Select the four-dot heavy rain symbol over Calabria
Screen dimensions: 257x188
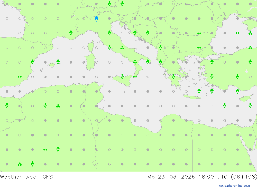[x=135, y=62]
